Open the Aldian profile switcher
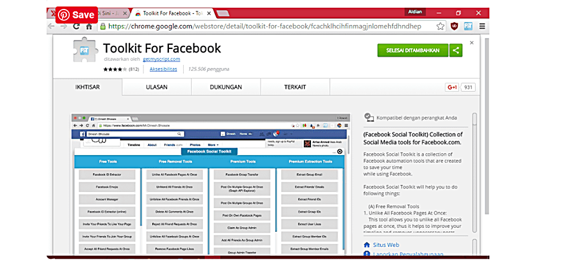Image resolution: width=573 pixels, height=260 pixels. 415,12
